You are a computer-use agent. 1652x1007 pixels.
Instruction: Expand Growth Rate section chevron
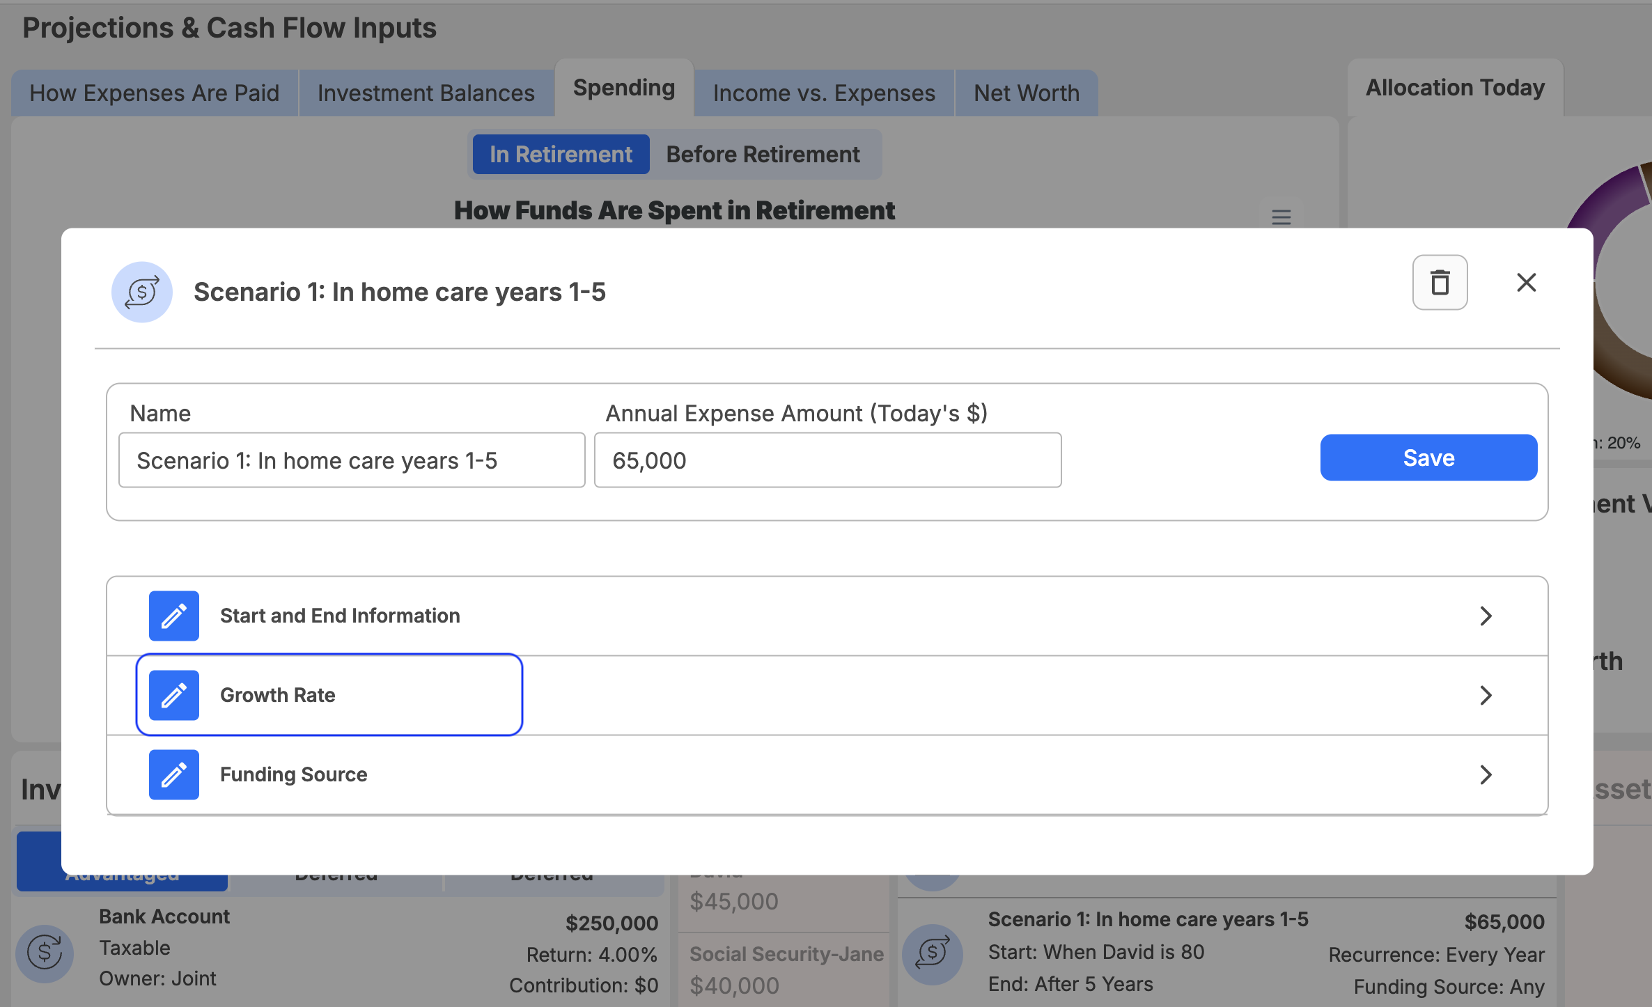(1486, 695)
